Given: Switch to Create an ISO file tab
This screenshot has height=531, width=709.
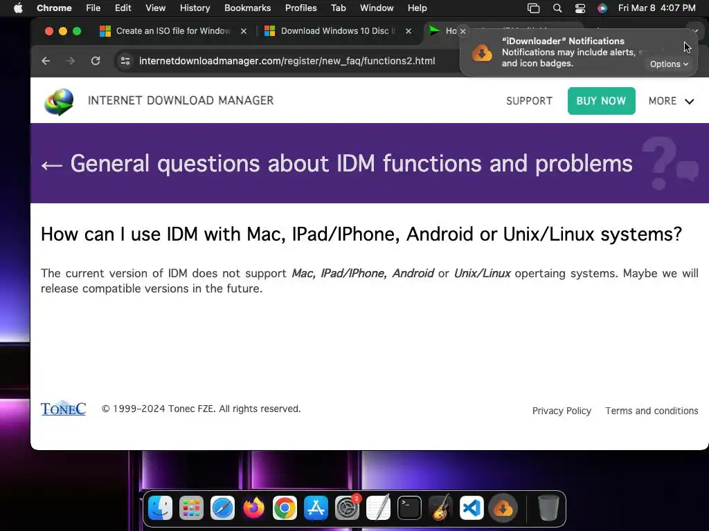Looking at the screenshot, I should [x=173, y=30].
